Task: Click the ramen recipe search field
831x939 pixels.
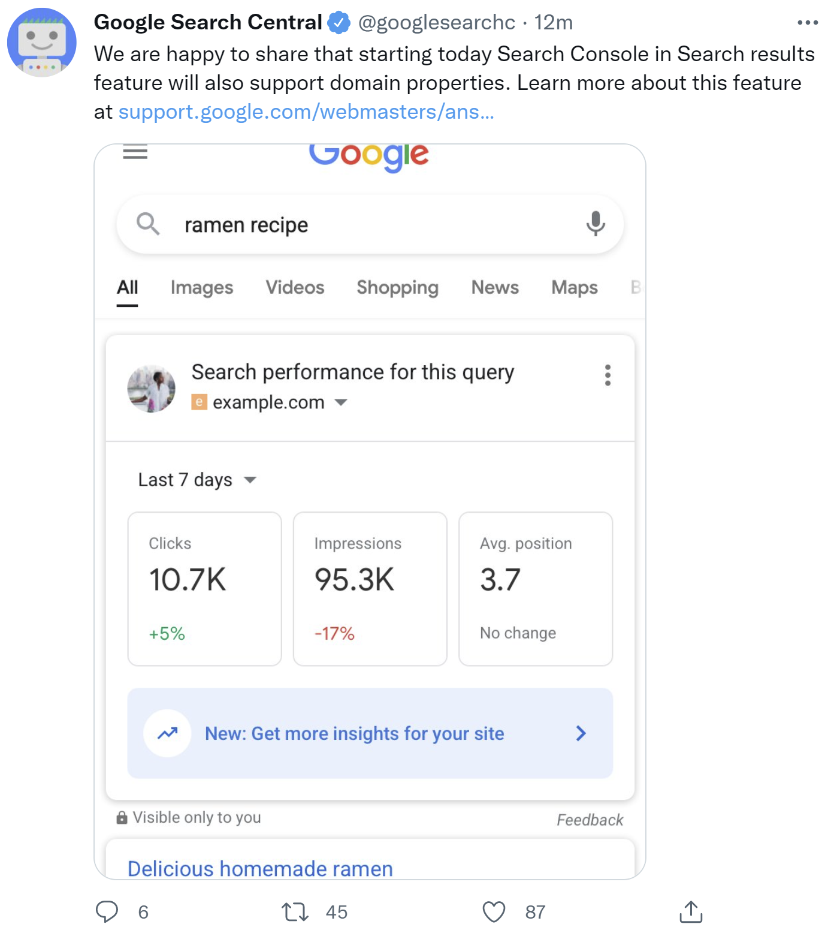Action: (300, 224)
